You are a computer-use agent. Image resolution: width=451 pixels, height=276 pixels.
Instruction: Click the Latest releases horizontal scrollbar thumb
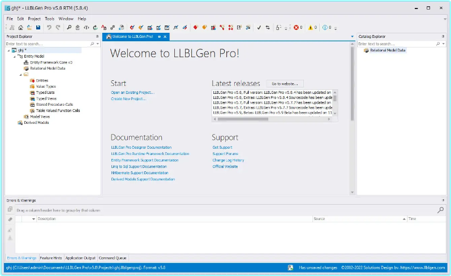coord(243,119)
